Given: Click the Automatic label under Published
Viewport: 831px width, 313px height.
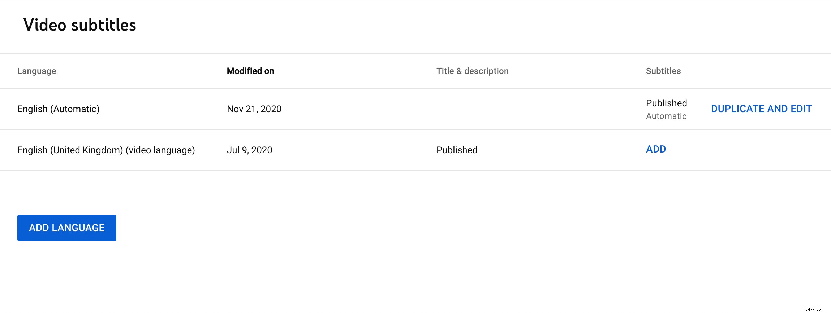Looking at the screenshot, I should coord(666,116).
